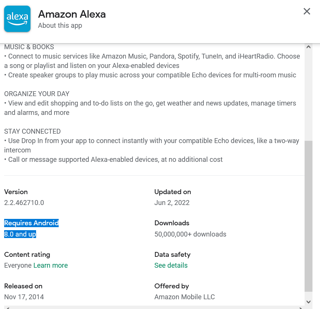320x309 pixels.
Task: Open See details under Data safety
Action: point(171,265)
